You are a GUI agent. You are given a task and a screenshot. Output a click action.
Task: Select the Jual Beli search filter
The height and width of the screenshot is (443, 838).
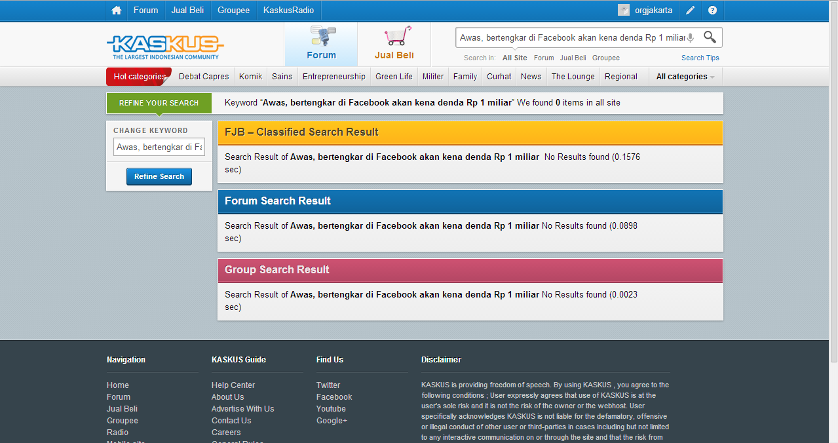pos(573,58)
